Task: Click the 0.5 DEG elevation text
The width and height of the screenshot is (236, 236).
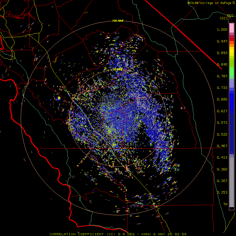Action: (127, 234)
